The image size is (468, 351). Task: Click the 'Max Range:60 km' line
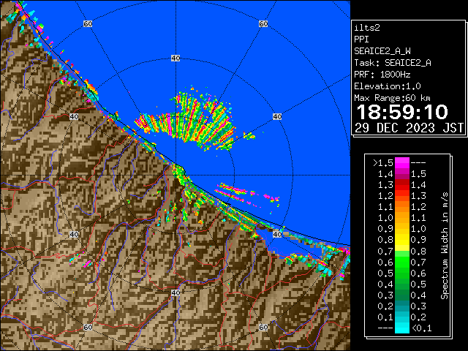click(392, 98)
